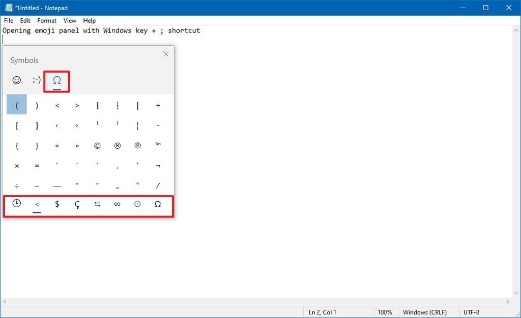
Task: Click the 100% zoom indicator in status bar
Action: click(385, 312)
